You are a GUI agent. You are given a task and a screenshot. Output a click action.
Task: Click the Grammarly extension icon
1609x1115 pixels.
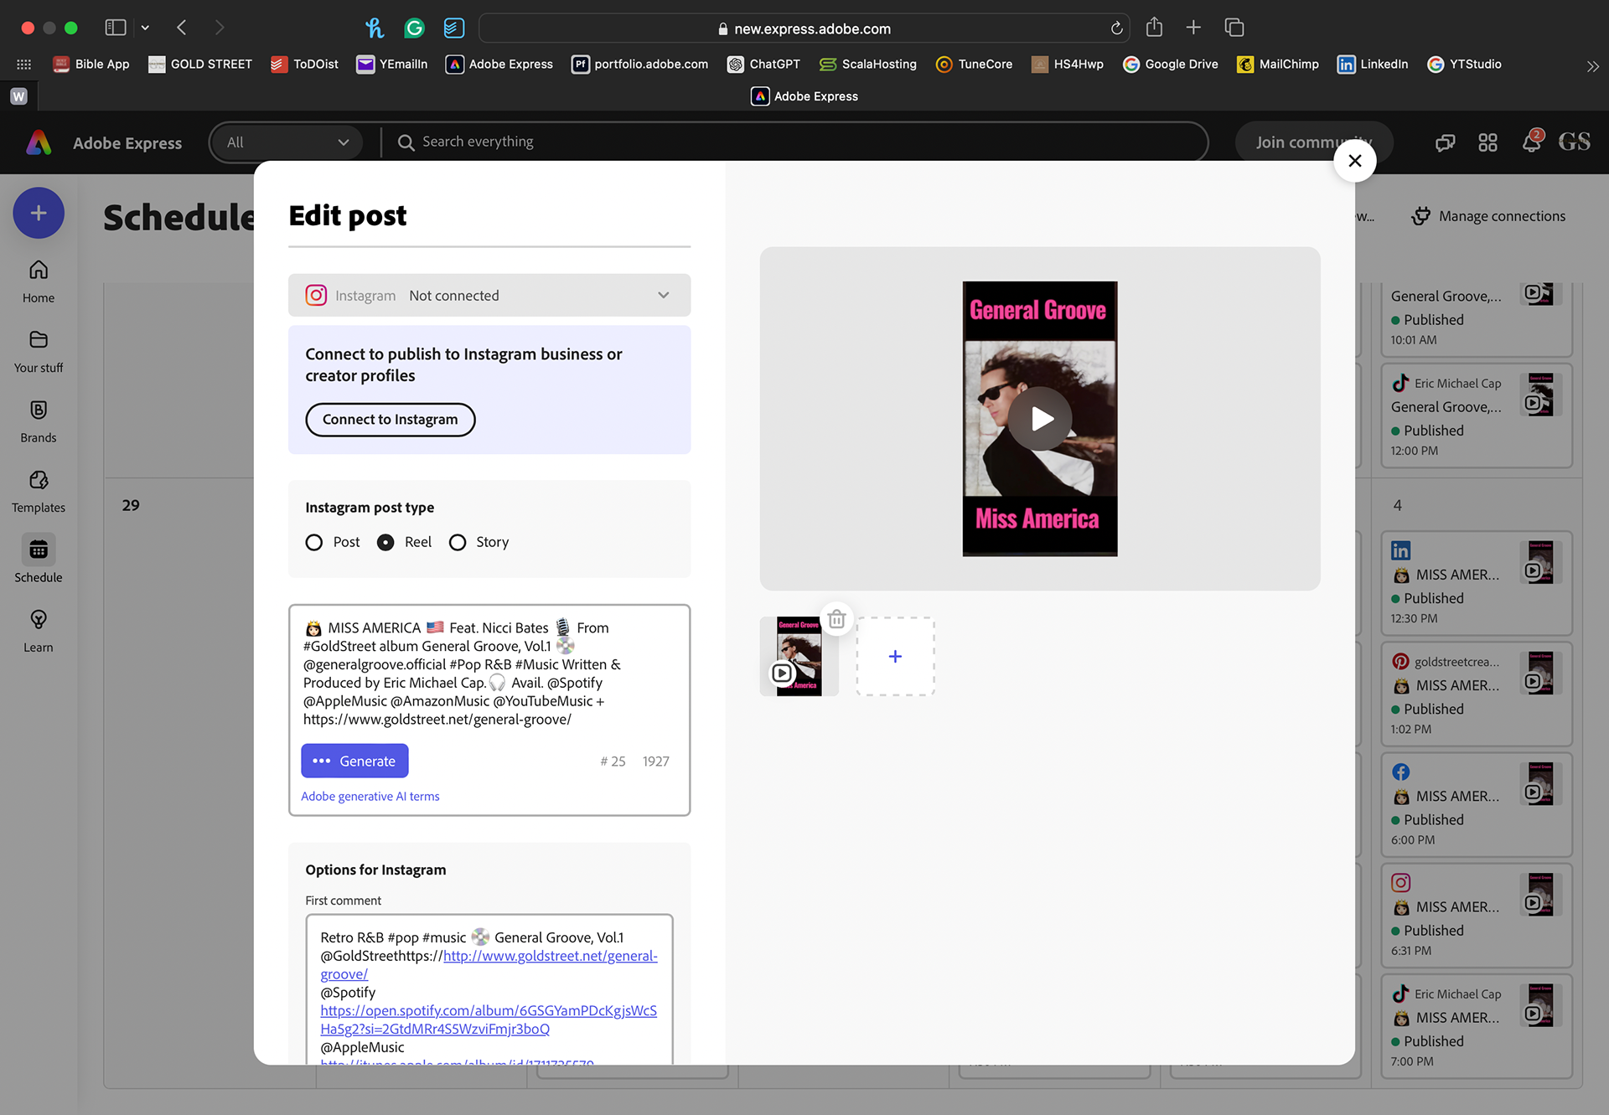pyautogui.click(x=414, y=28)
